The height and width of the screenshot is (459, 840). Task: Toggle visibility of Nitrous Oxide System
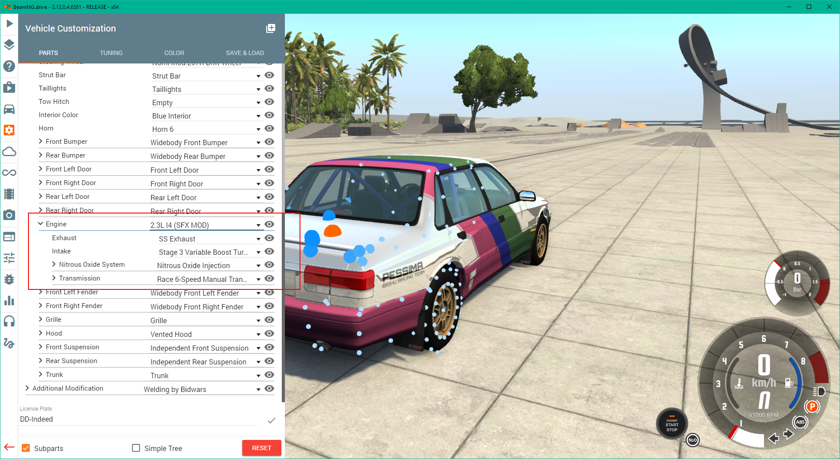tap(269, 265)
